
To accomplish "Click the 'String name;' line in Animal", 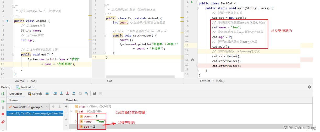I will [31, 30].
